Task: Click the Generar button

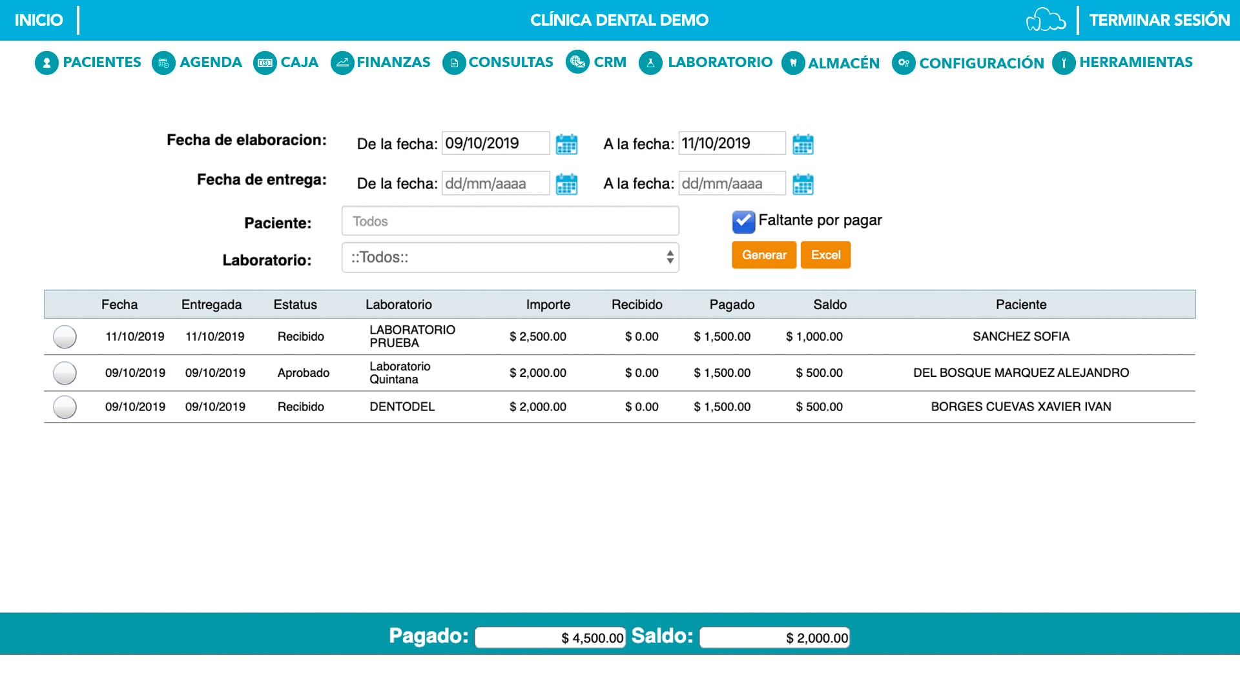Action: 763,255
